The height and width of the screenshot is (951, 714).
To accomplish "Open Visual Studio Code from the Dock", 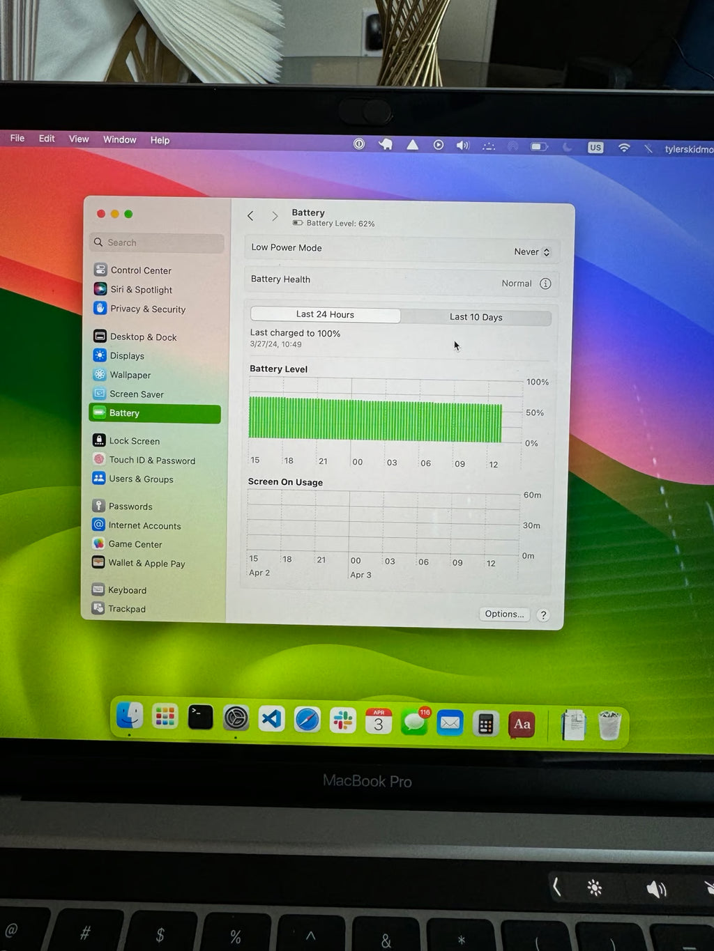I will coord(271,718).
